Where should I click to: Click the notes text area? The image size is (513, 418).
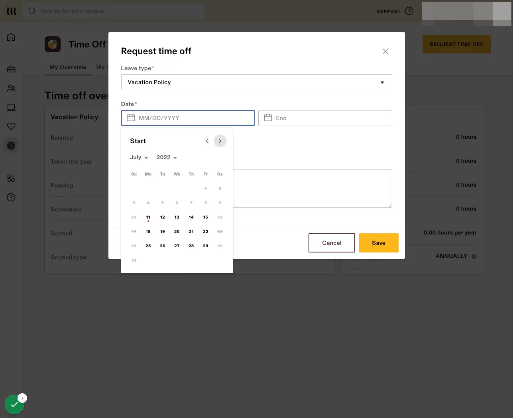tap(312, 189)
